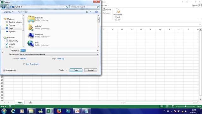Click the volume icon in system tray
This screenshot has height=114, width=202.
click(x=186, y=111)
